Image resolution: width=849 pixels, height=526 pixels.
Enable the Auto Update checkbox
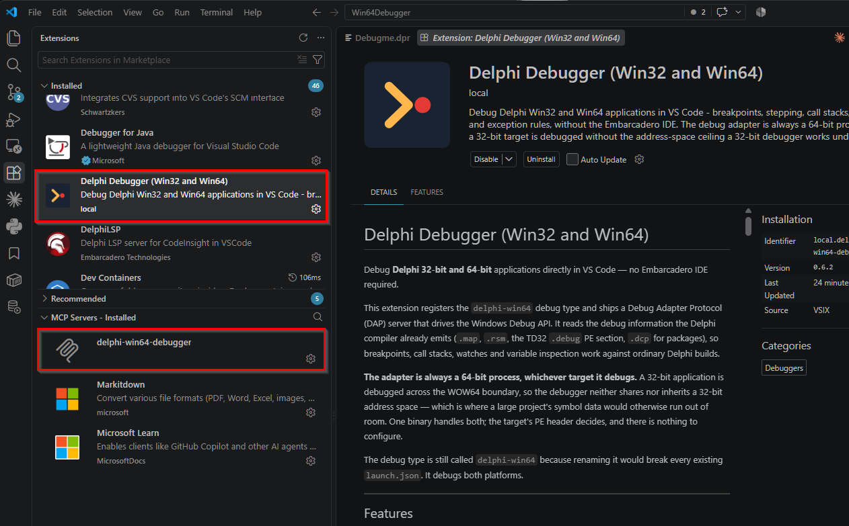pyautogui.click(x=573, y=159)
